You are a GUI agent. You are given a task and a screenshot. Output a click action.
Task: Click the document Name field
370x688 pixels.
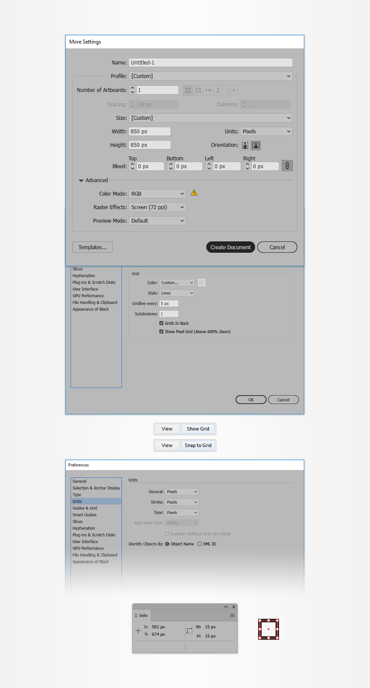pos(211,63)
